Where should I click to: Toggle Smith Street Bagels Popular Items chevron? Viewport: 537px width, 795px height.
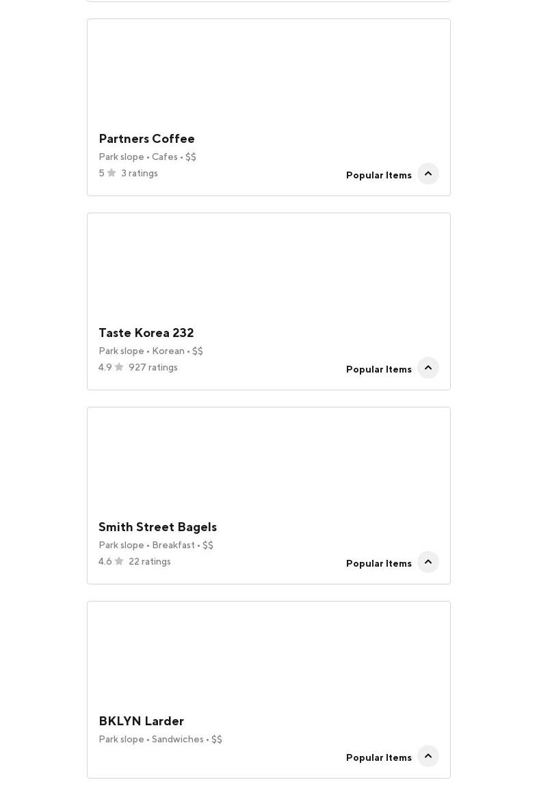pos(428,563)
